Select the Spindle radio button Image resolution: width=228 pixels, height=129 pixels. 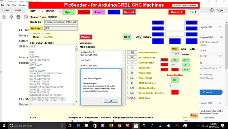click(31, 33)
